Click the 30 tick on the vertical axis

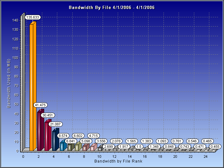point(16,123)
